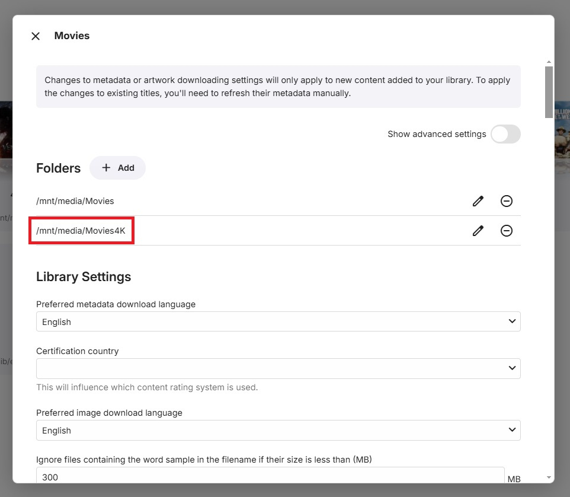The height and width of the screenshot is (497, 570).
Task: Click the Folders section heading
Action: (x=58, y=168)
